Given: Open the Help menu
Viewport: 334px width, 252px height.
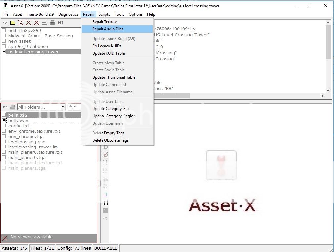Looking at the screenshot, I should pos(151,14).
